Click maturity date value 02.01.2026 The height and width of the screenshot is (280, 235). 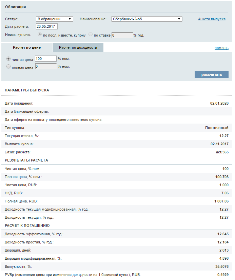click(219, 103)
